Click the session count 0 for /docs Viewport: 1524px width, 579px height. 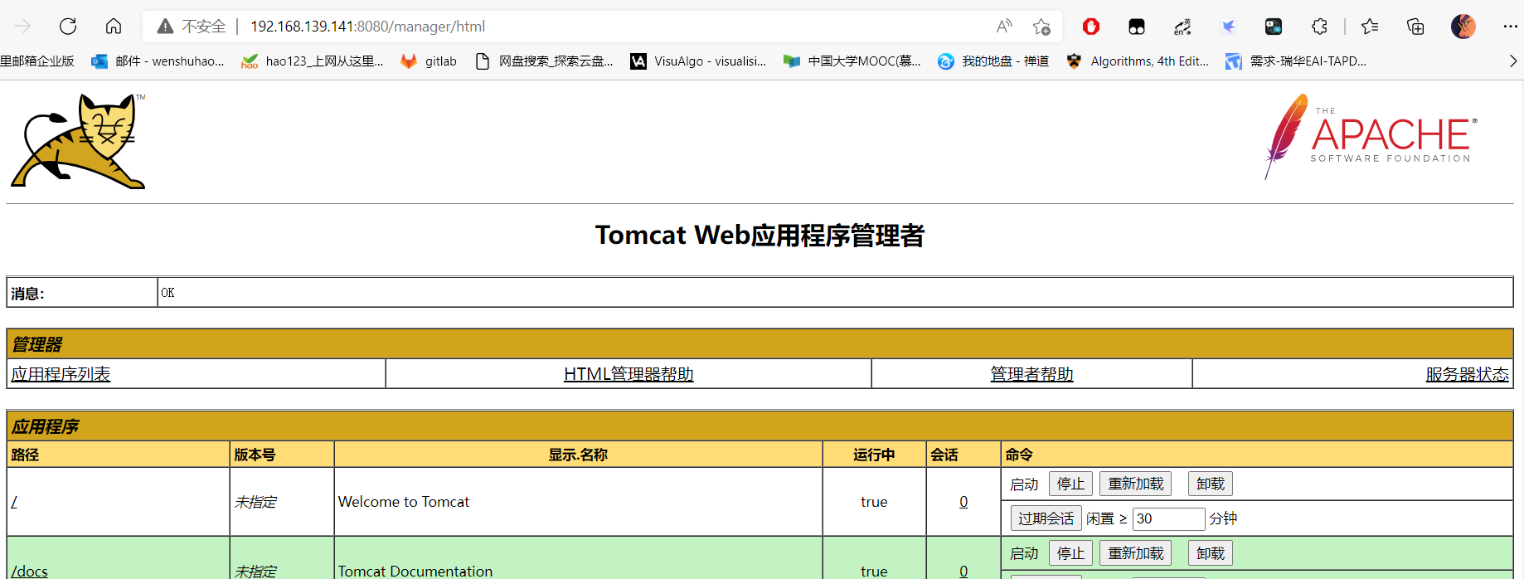[963, 571]
